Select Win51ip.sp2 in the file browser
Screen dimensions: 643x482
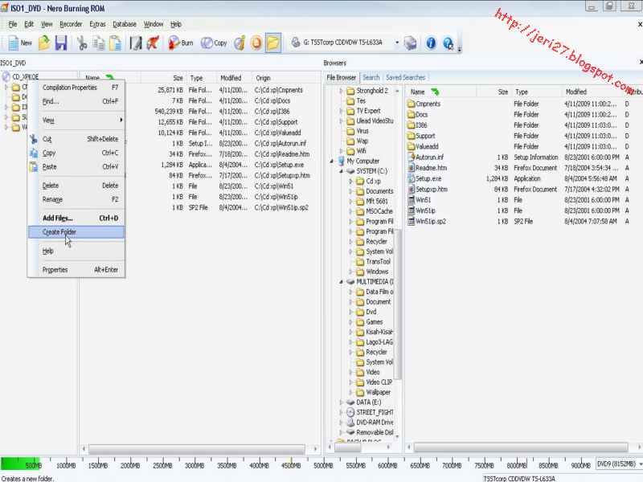point(427,222)
